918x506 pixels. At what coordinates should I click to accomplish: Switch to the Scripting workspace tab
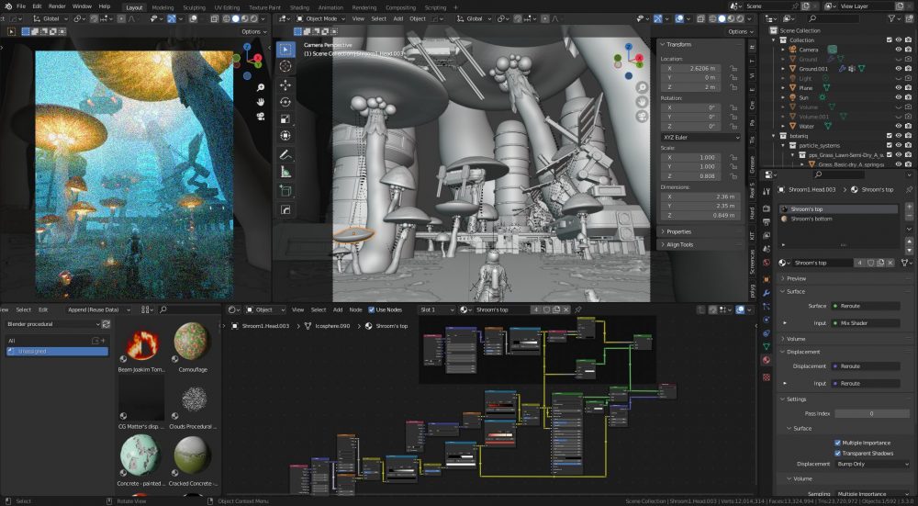(x=435, y=7)
